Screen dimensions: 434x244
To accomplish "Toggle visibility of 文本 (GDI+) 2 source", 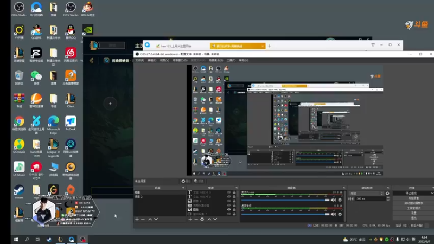I will pos(229,197).
